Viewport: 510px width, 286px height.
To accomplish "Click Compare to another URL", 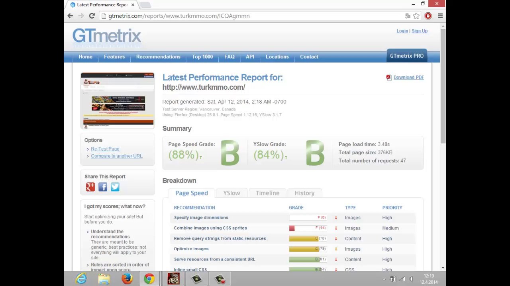I will [x=116, y=156].
